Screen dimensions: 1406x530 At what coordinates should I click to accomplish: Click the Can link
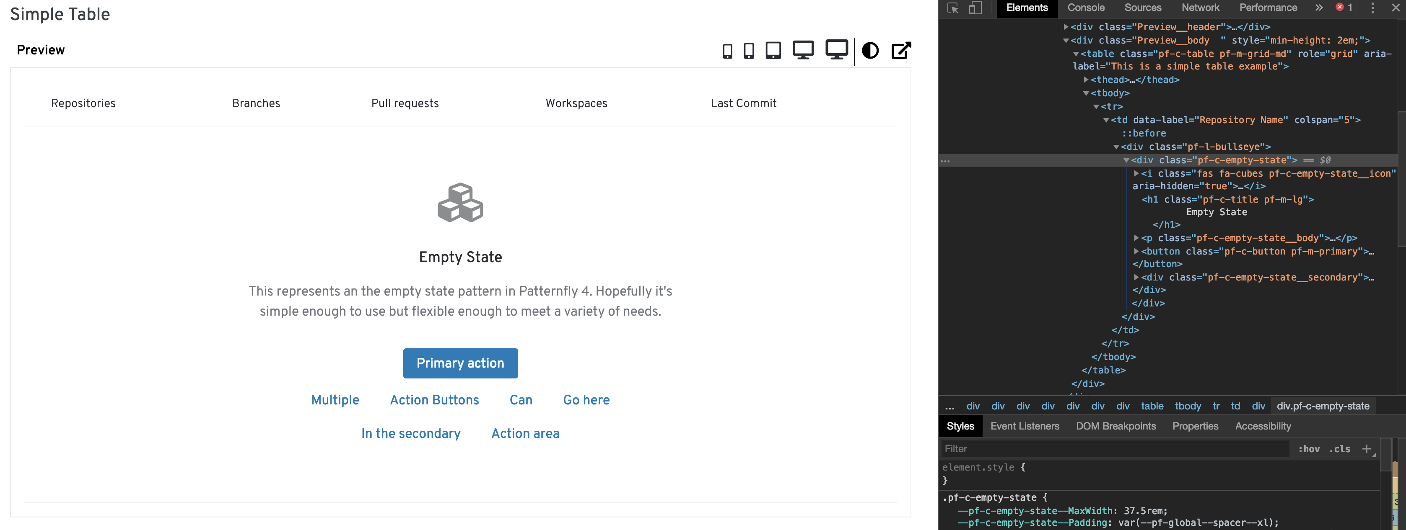click(521, 400)
